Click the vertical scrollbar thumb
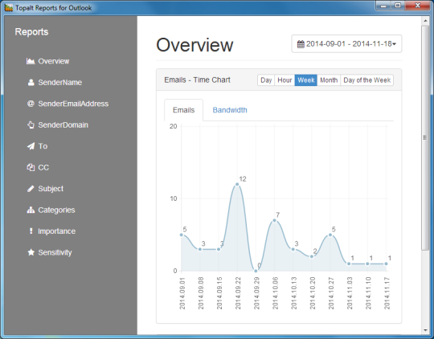Viewport: 434px width, 339px height. point(425,138)
